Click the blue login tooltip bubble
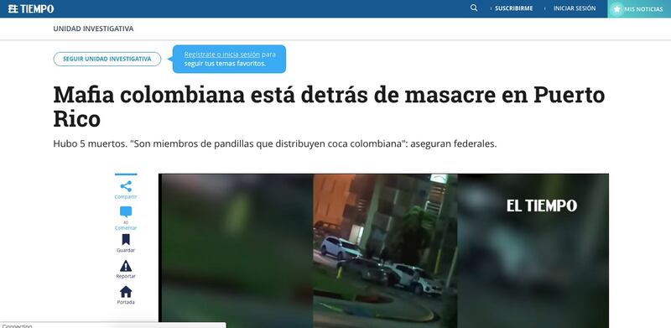Viewport: 671px width, 328px height. click(229, 59)
